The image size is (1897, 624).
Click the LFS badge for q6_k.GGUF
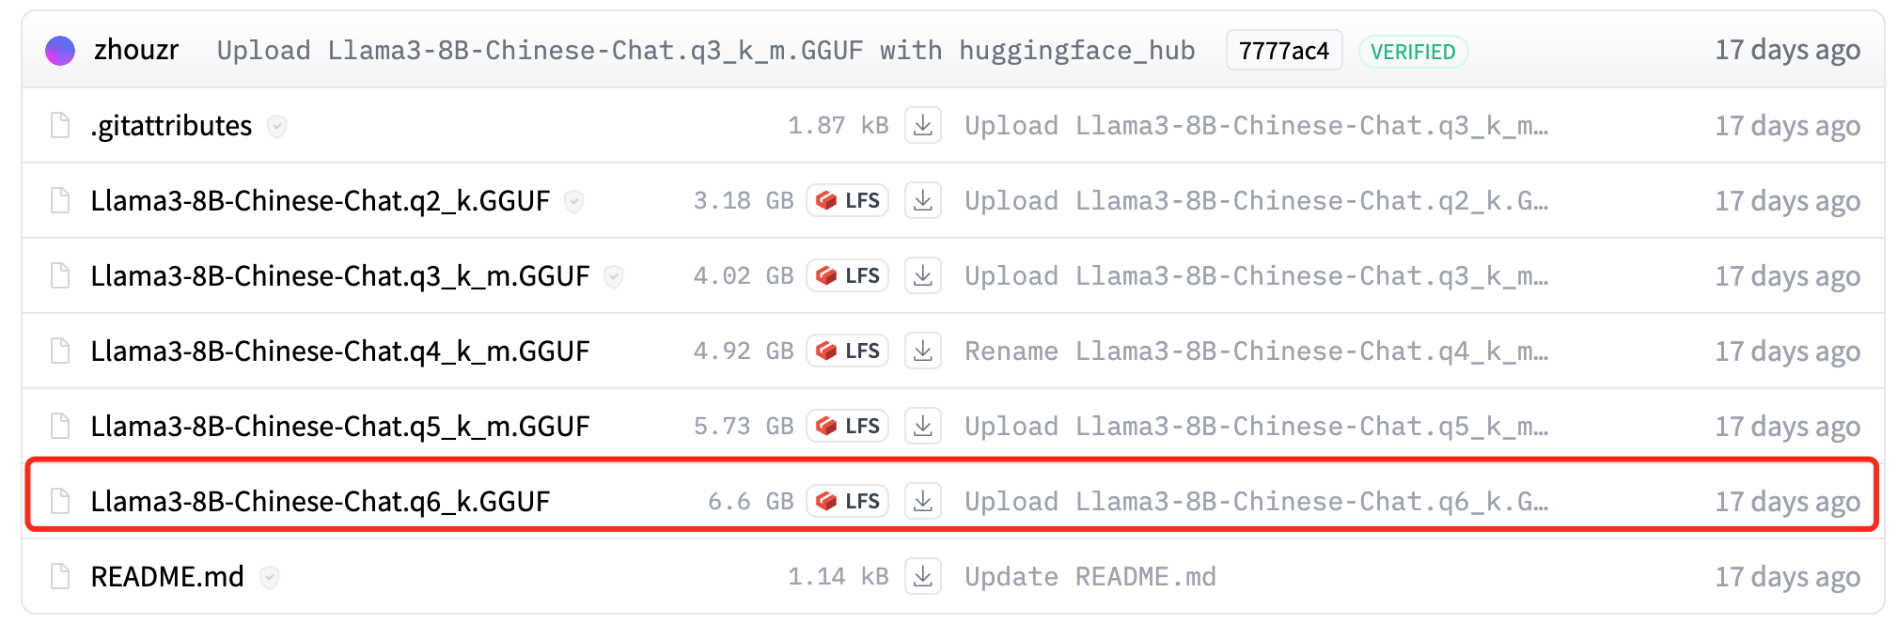(847, 501)
